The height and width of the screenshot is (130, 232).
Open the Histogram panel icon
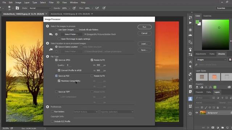(x=190, y=35)
